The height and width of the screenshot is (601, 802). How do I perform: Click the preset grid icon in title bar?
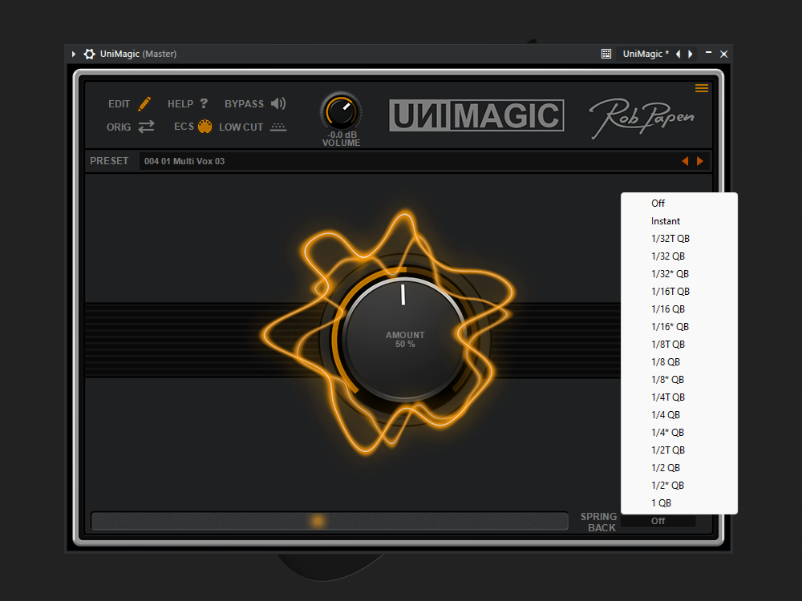pos(606,54)
